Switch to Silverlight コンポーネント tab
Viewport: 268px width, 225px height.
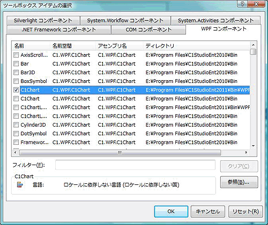coord(43,21)
